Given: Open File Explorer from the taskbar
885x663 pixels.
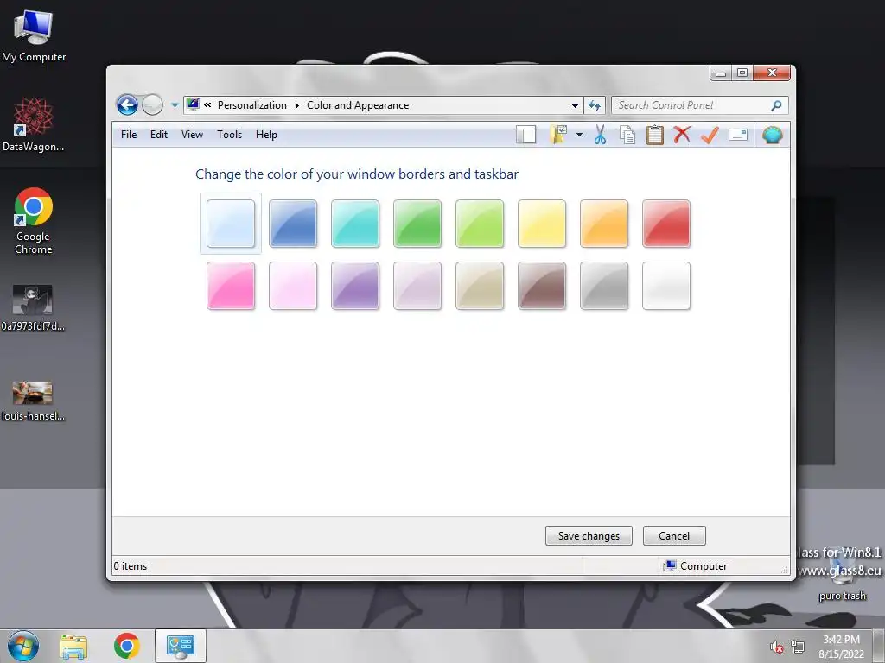Looking at the screenshot, I should (74, 647).
